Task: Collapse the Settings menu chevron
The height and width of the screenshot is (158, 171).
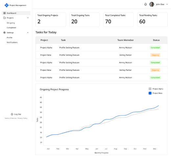Action: pos(28,33)
